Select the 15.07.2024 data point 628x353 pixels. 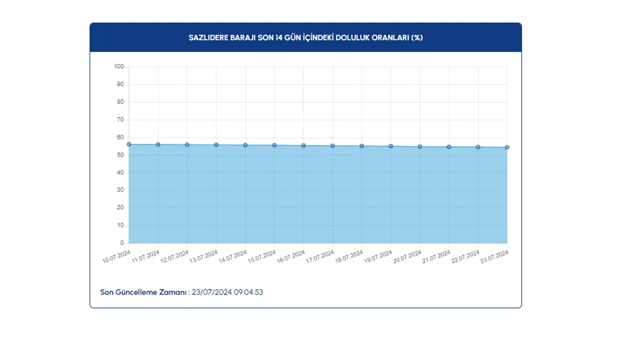tap(275, 145)
